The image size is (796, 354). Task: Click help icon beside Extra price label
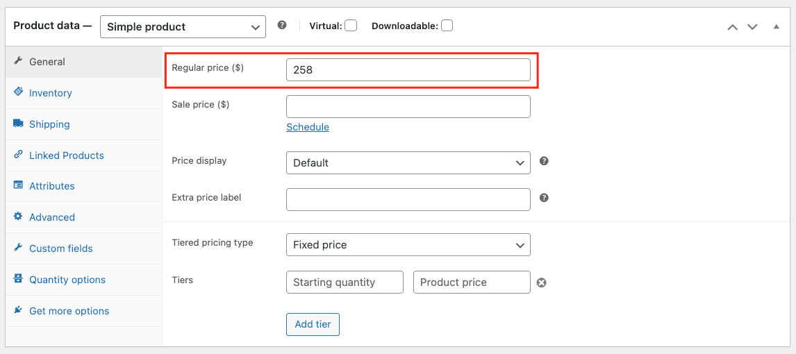pyautogui.click(x=544, y=198)
